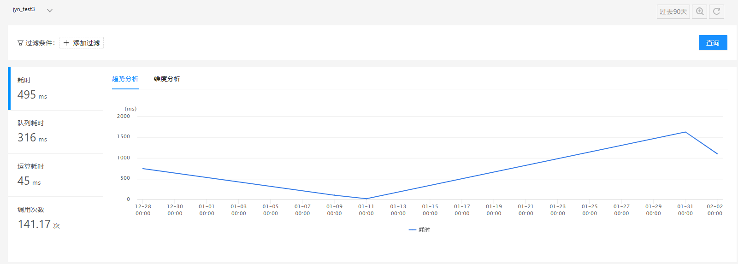This screenshot has width=738, height=264.
Task: Select the 调用次数 141.17 metric card
Action: pyautogui.click(x=55, y=218)
